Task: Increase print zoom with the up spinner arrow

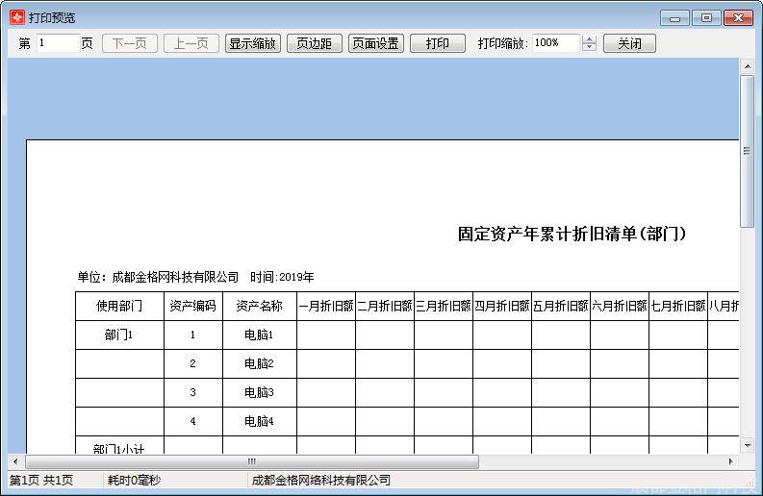Action: [x=589, y=39]
